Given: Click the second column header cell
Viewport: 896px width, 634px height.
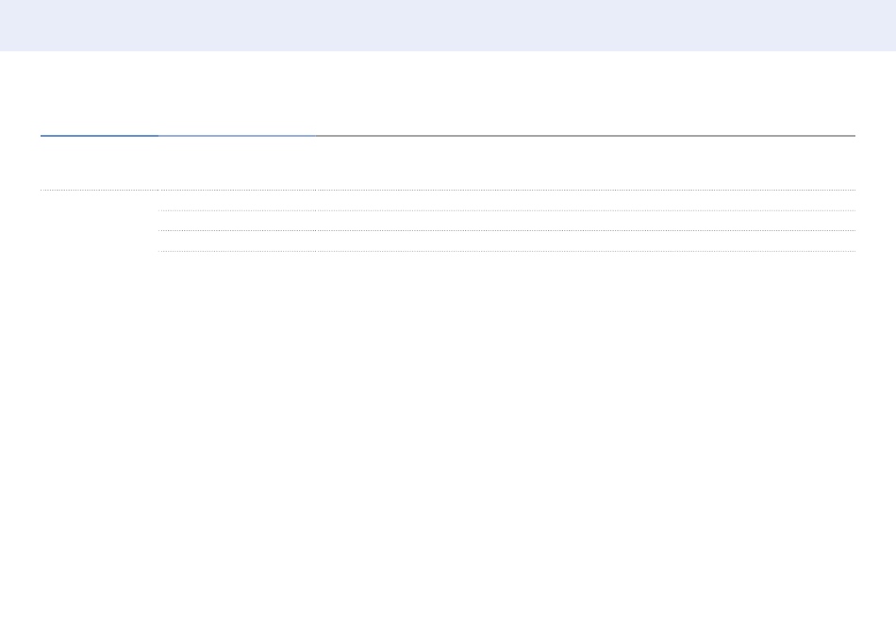Looking at the screenshot, I should (237, 163).
